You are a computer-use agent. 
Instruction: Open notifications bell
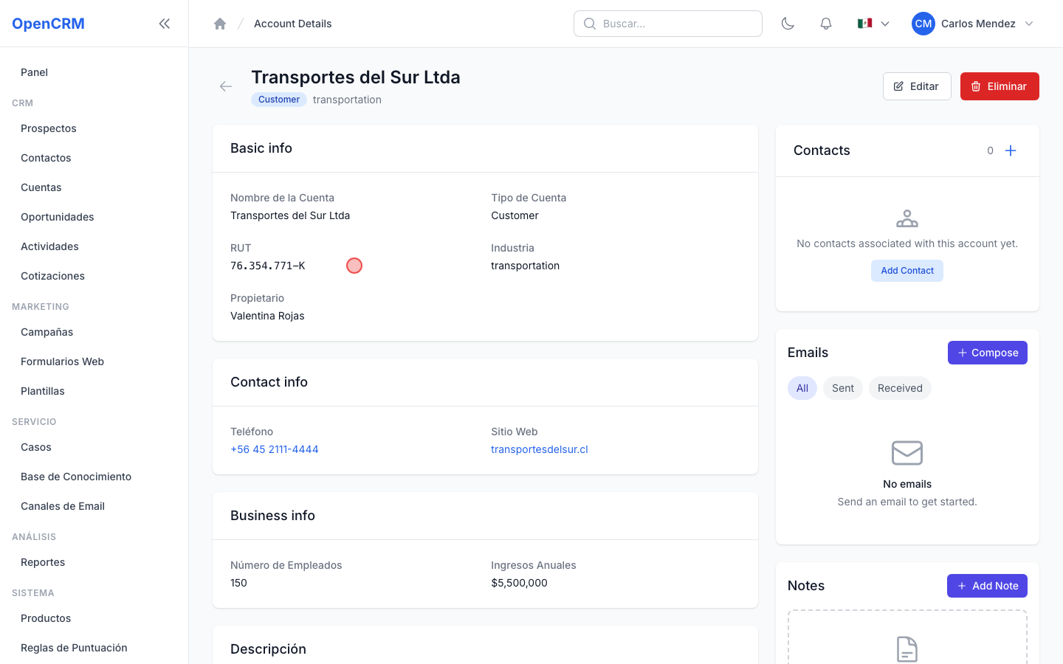pos(826,24)
